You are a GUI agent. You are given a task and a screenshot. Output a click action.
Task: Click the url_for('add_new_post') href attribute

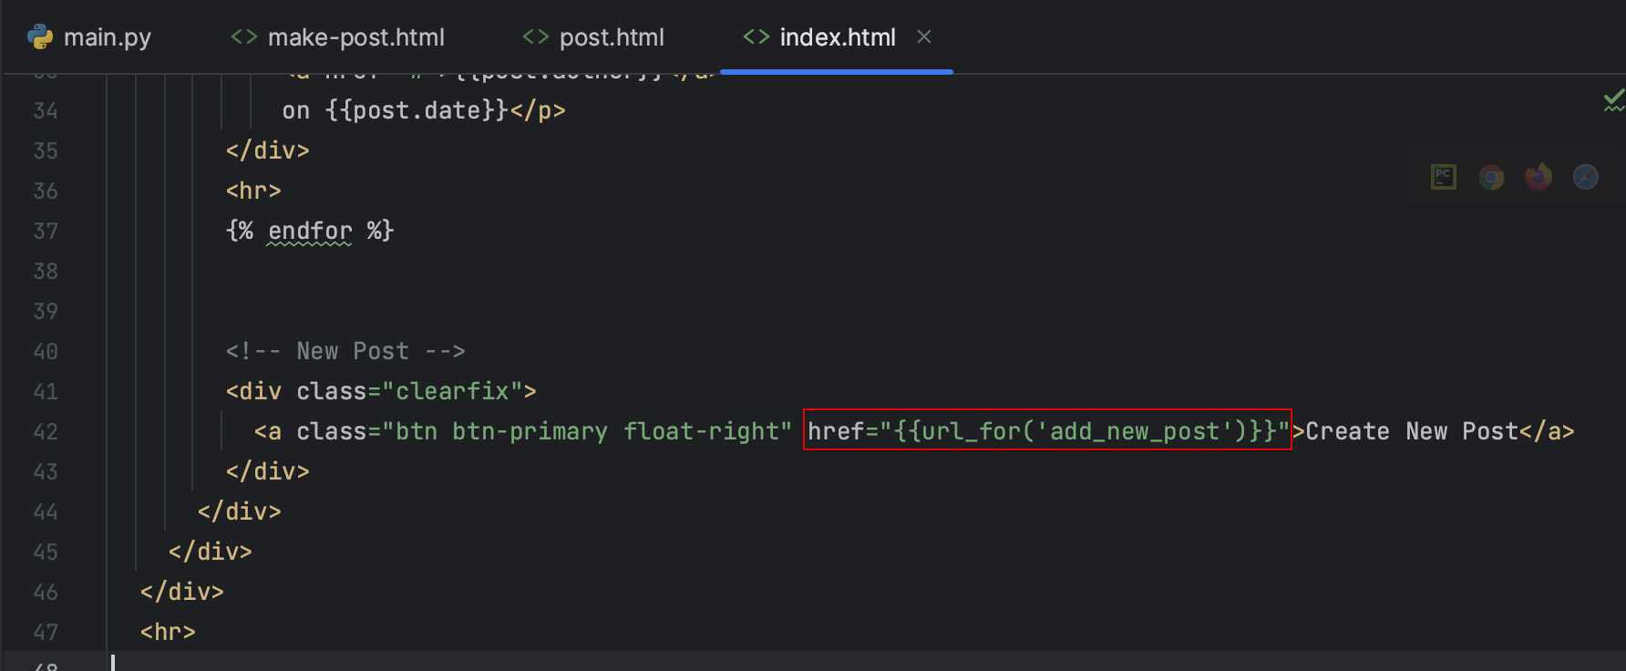[1047, 430]
